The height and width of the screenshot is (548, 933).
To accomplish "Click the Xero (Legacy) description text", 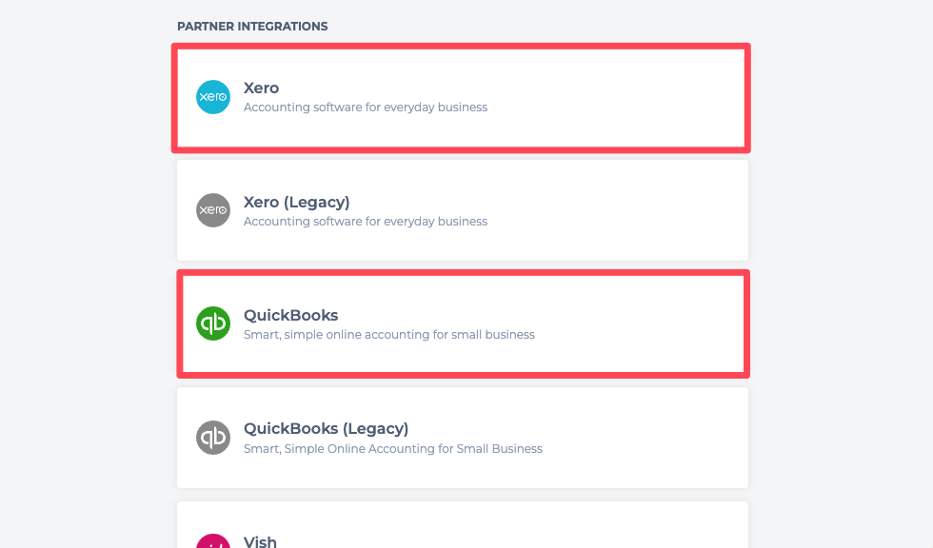I will pyautogui.click(x=365, y=222).
